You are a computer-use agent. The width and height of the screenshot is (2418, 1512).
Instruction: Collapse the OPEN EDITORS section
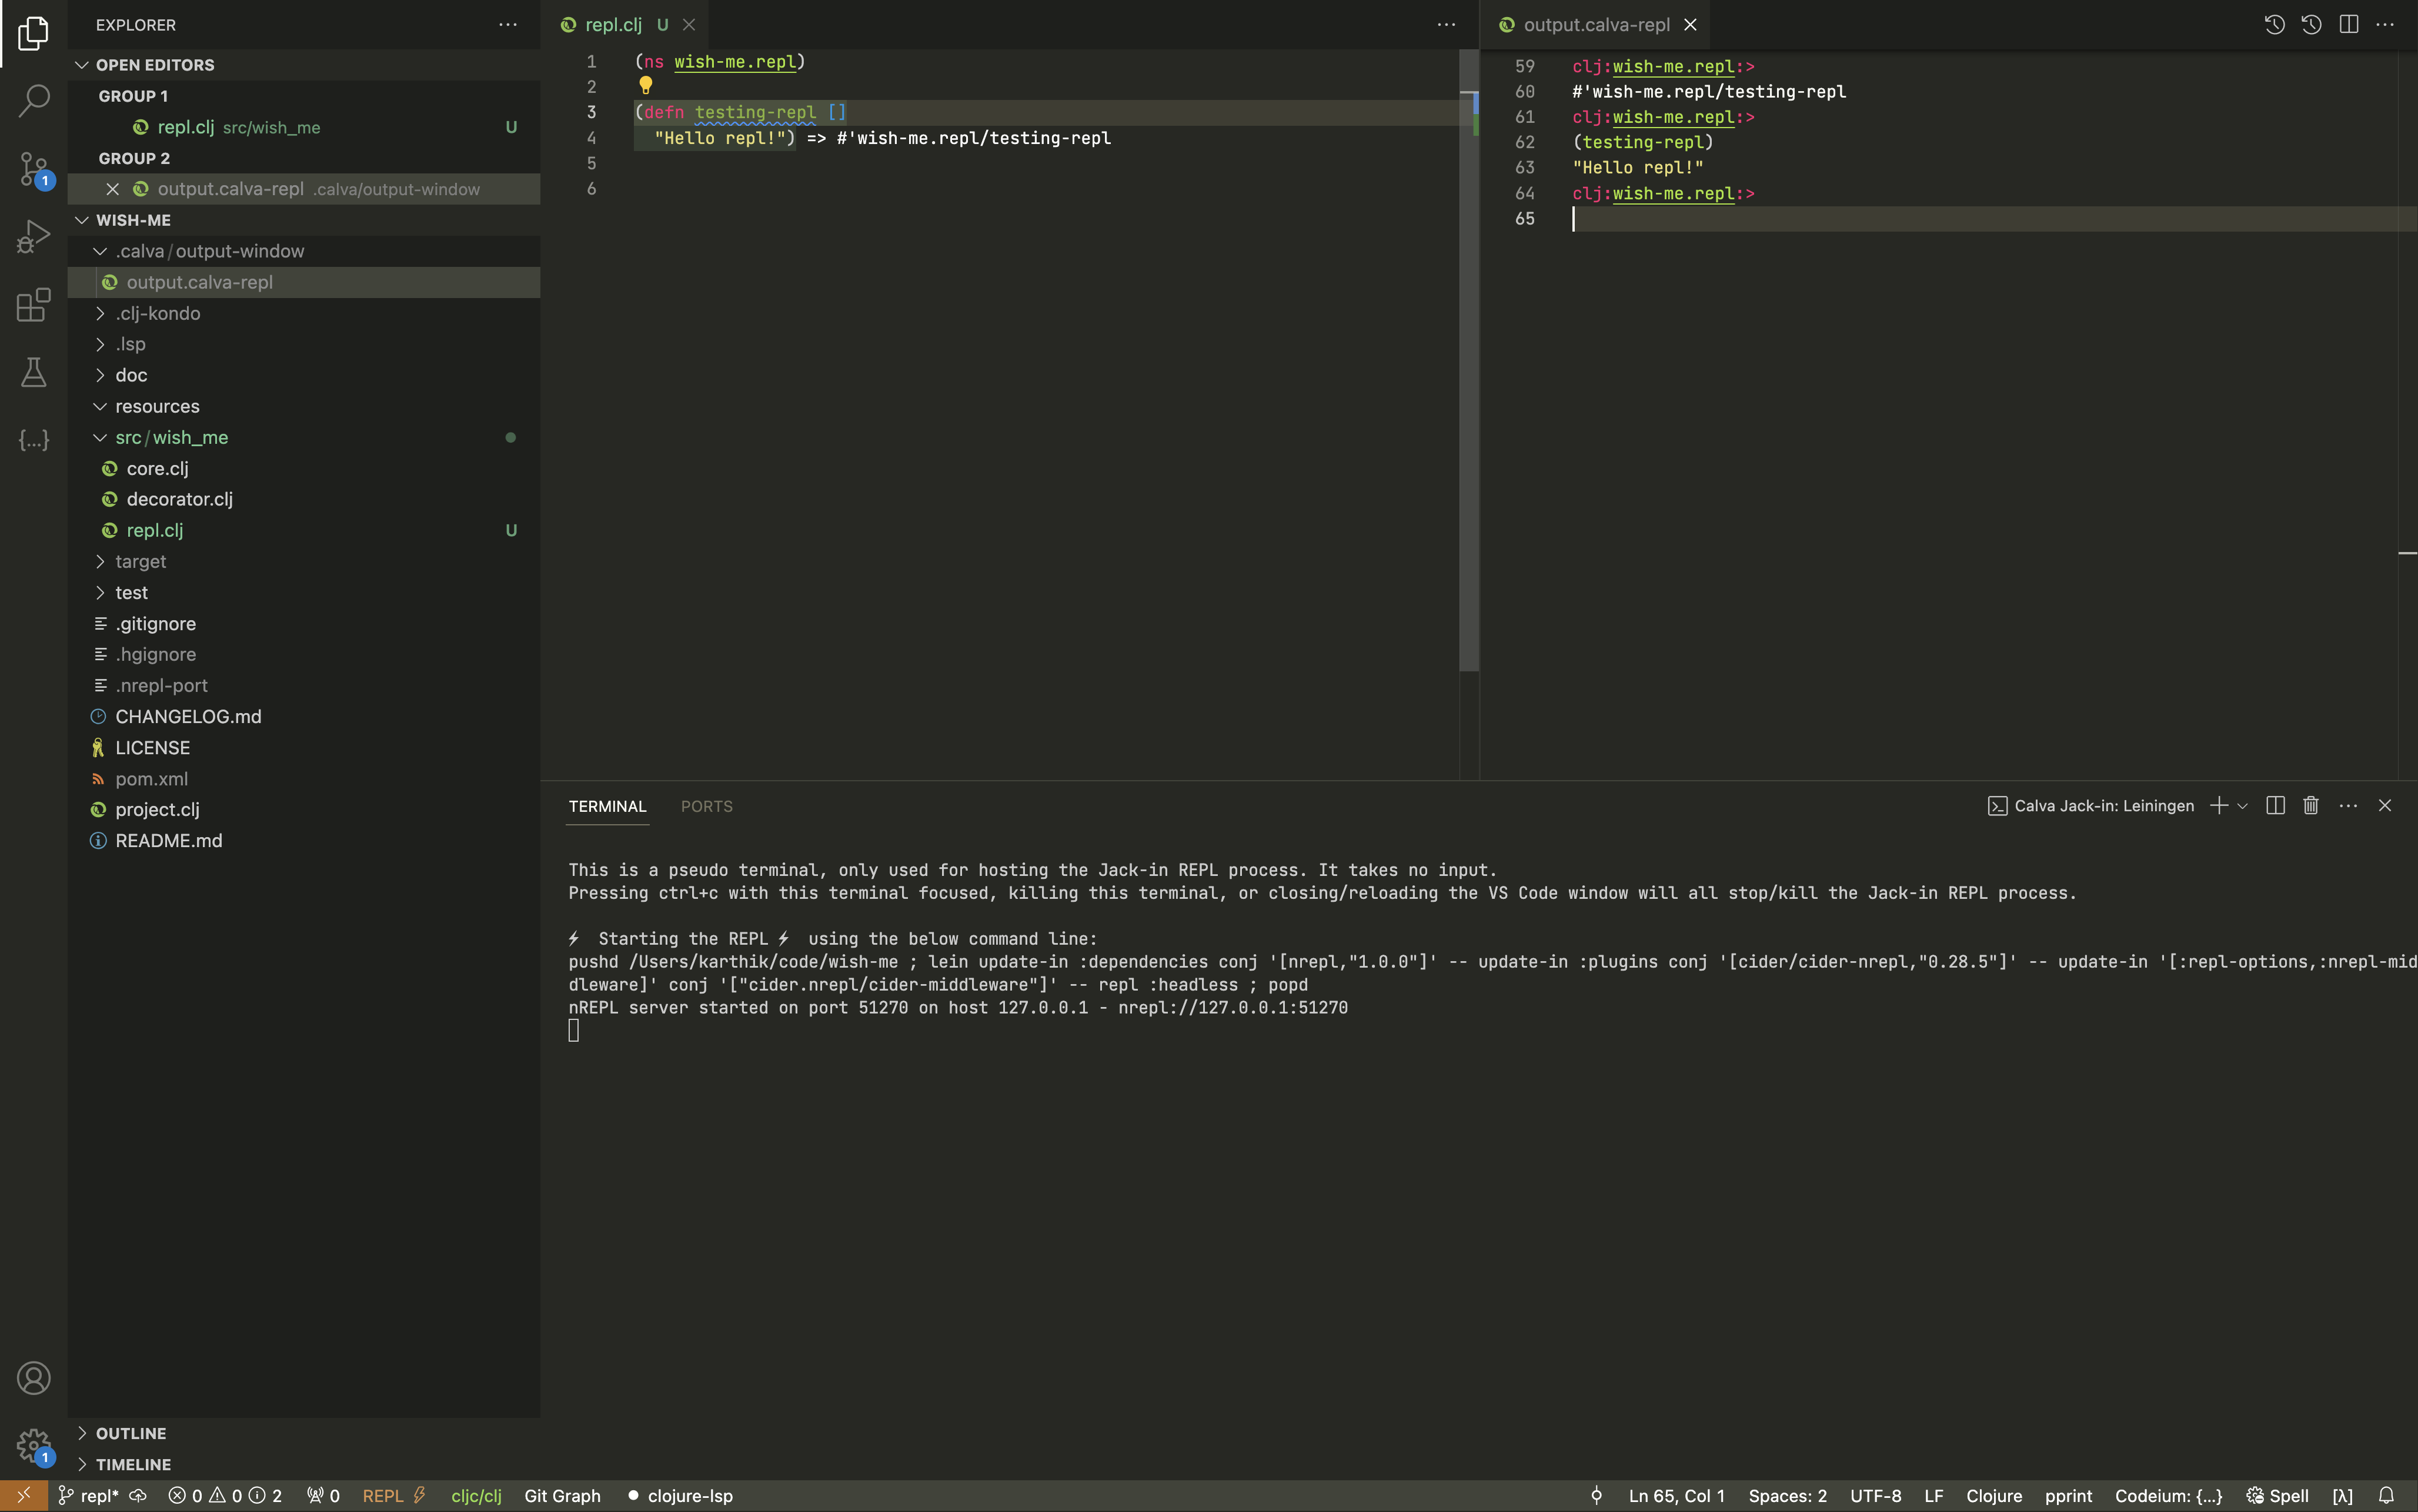click(x=82, y=65)
